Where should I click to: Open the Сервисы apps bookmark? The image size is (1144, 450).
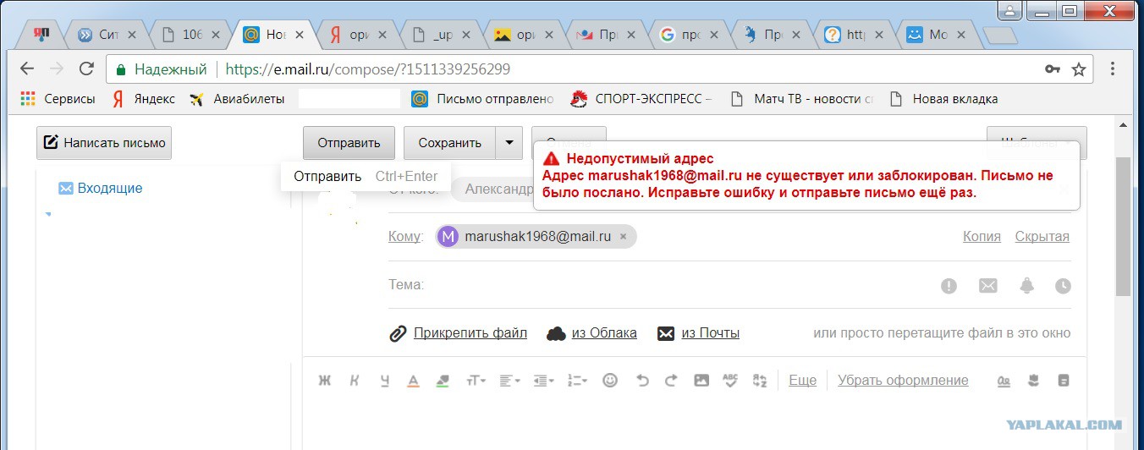coord(58,99)
